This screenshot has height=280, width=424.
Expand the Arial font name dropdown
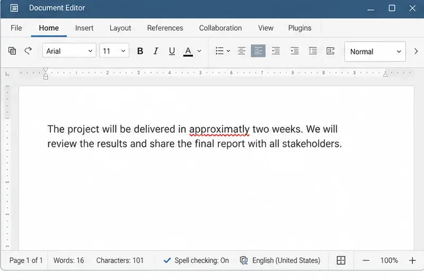69,50
